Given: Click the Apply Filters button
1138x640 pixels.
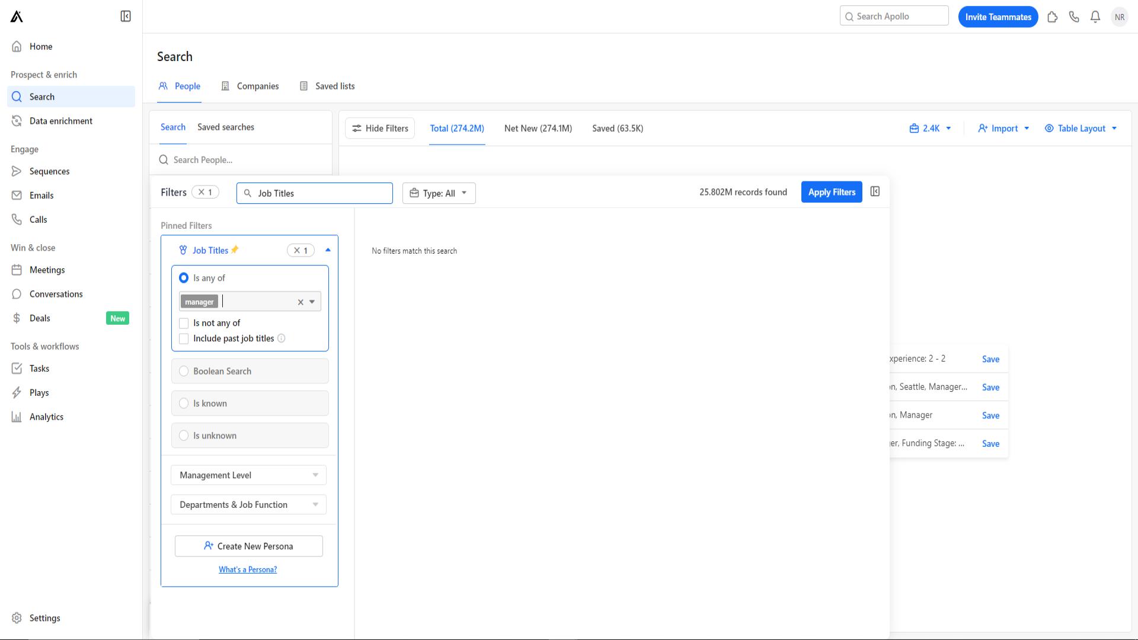Looking at the screenshot, I should point(832,191).
